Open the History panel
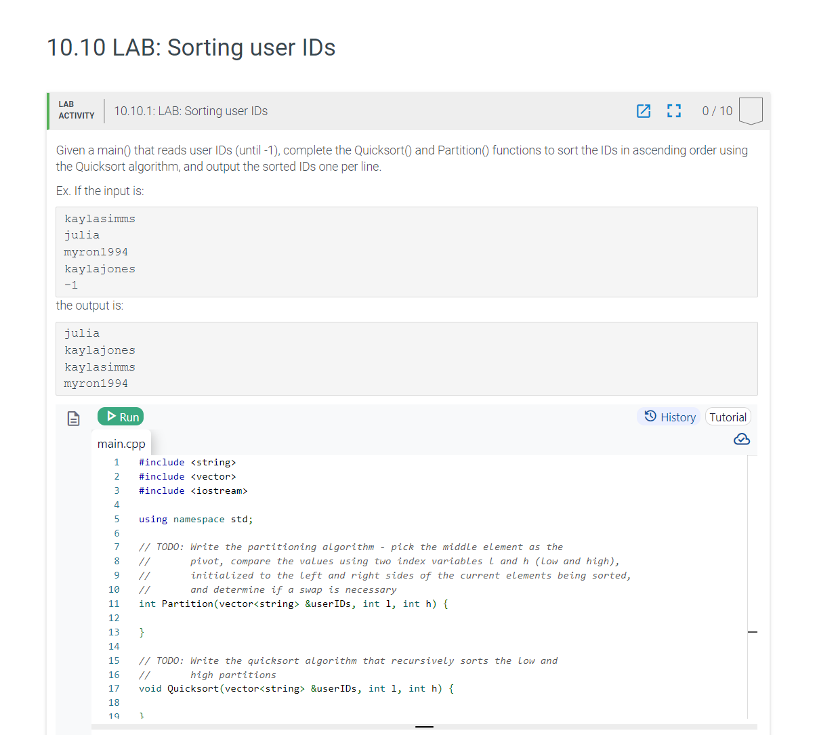The image size is (817, 735). [669, 417]
